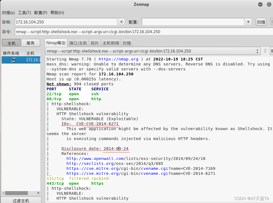This screenshot has height=203, width=273.
Task: Open the scan output selection dropdown
Action: point(153,51)
